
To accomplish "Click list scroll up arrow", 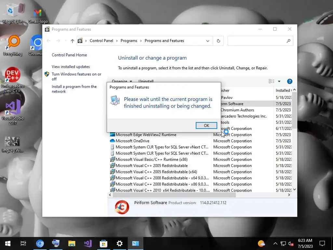I will pos(294,90).
